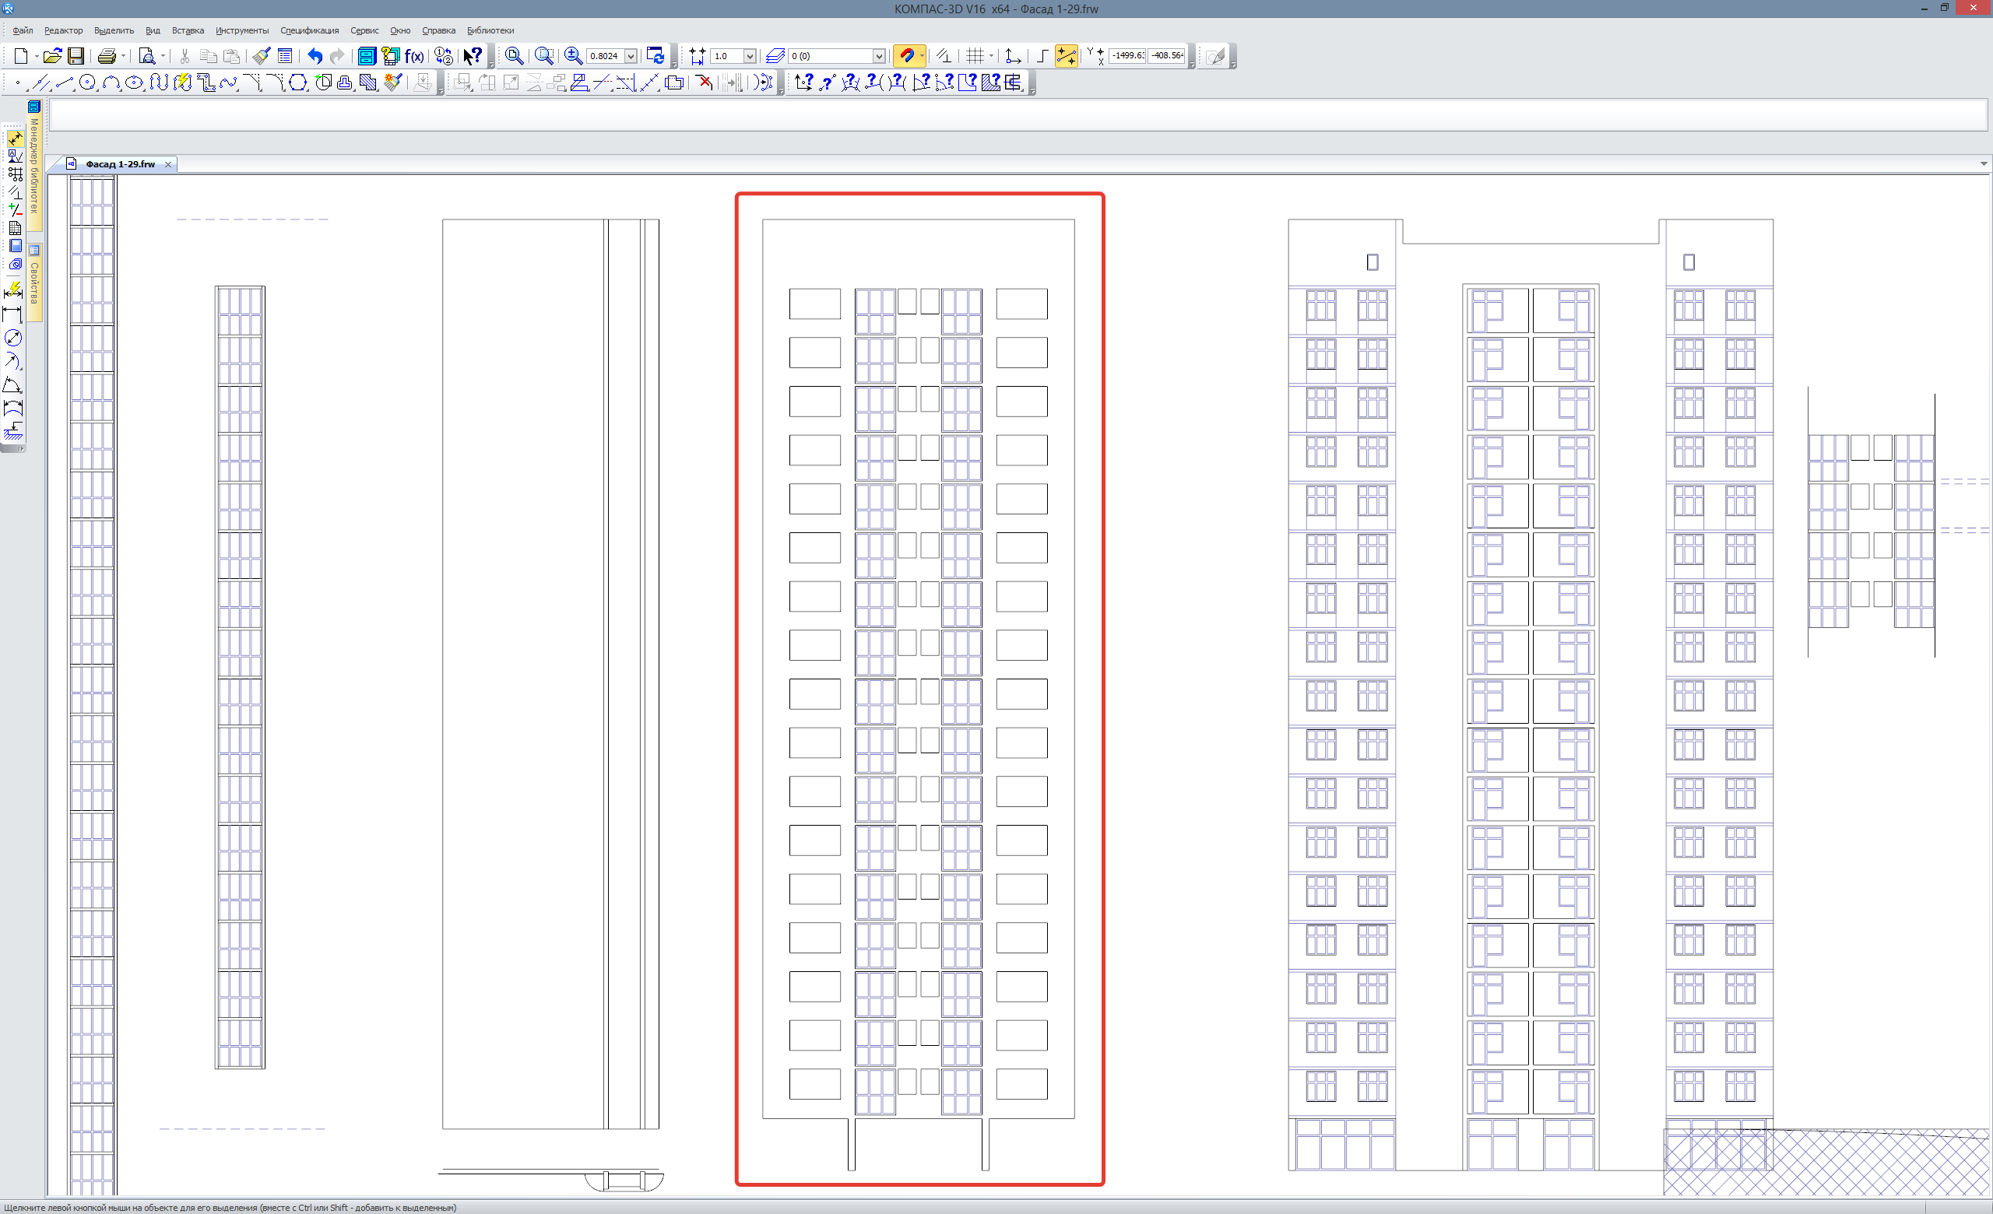Click the Save document icon
The height and width of the screenshot is (1214, 1993).
point(76,56)
